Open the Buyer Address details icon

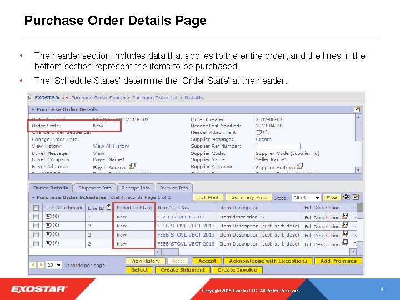[x=132, y=166]
